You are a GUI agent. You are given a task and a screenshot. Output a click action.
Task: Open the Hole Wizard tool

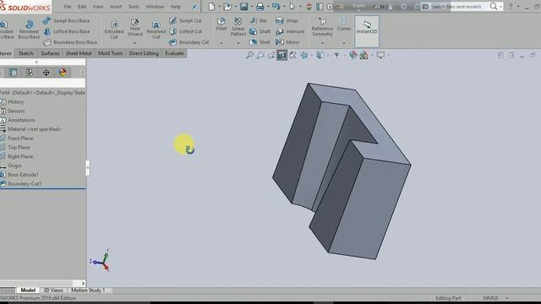[x=135, y=27]
